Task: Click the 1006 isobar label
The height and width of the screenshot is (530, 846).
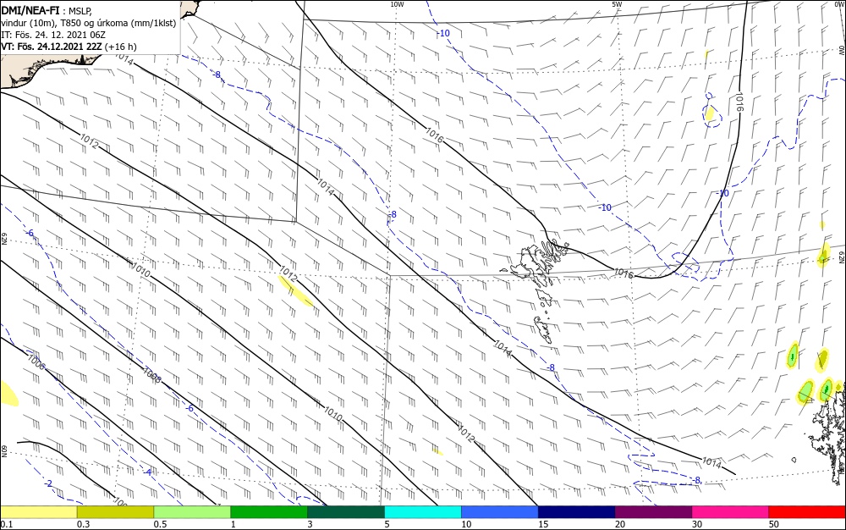Action: point(36,363)
